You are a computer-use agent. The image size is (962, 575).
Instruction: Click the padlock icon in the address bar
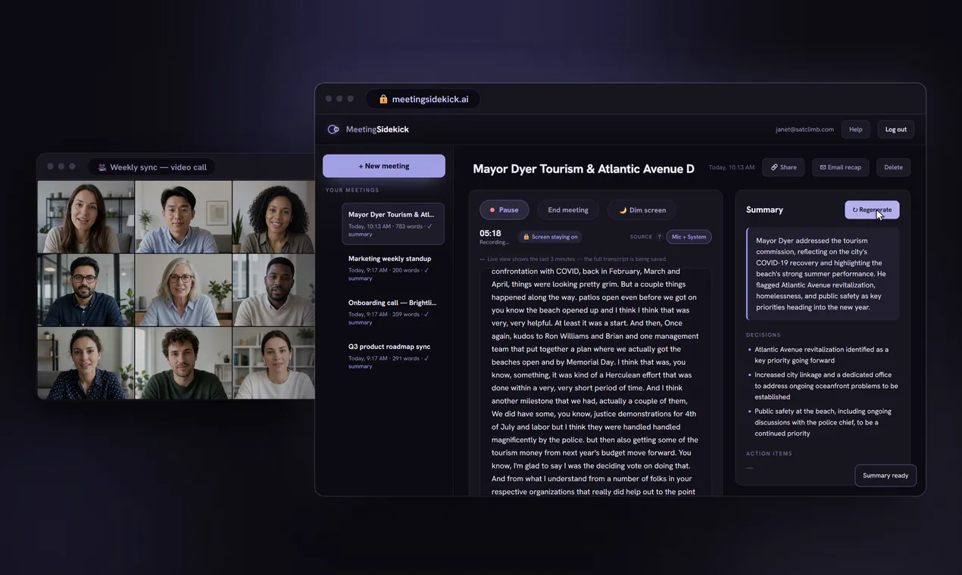[x=383, y=99]
